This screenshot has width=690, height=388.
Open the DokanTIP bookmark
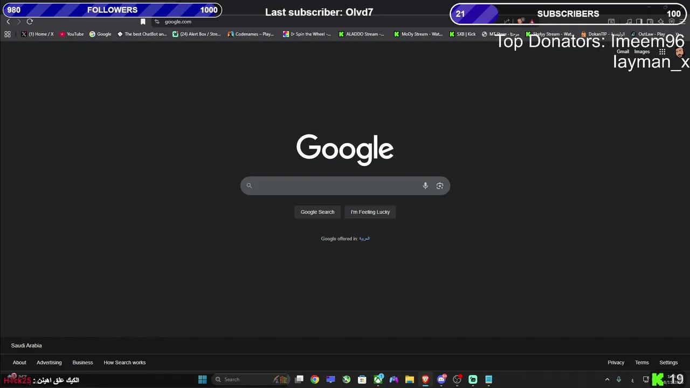(x=603, y=34)
